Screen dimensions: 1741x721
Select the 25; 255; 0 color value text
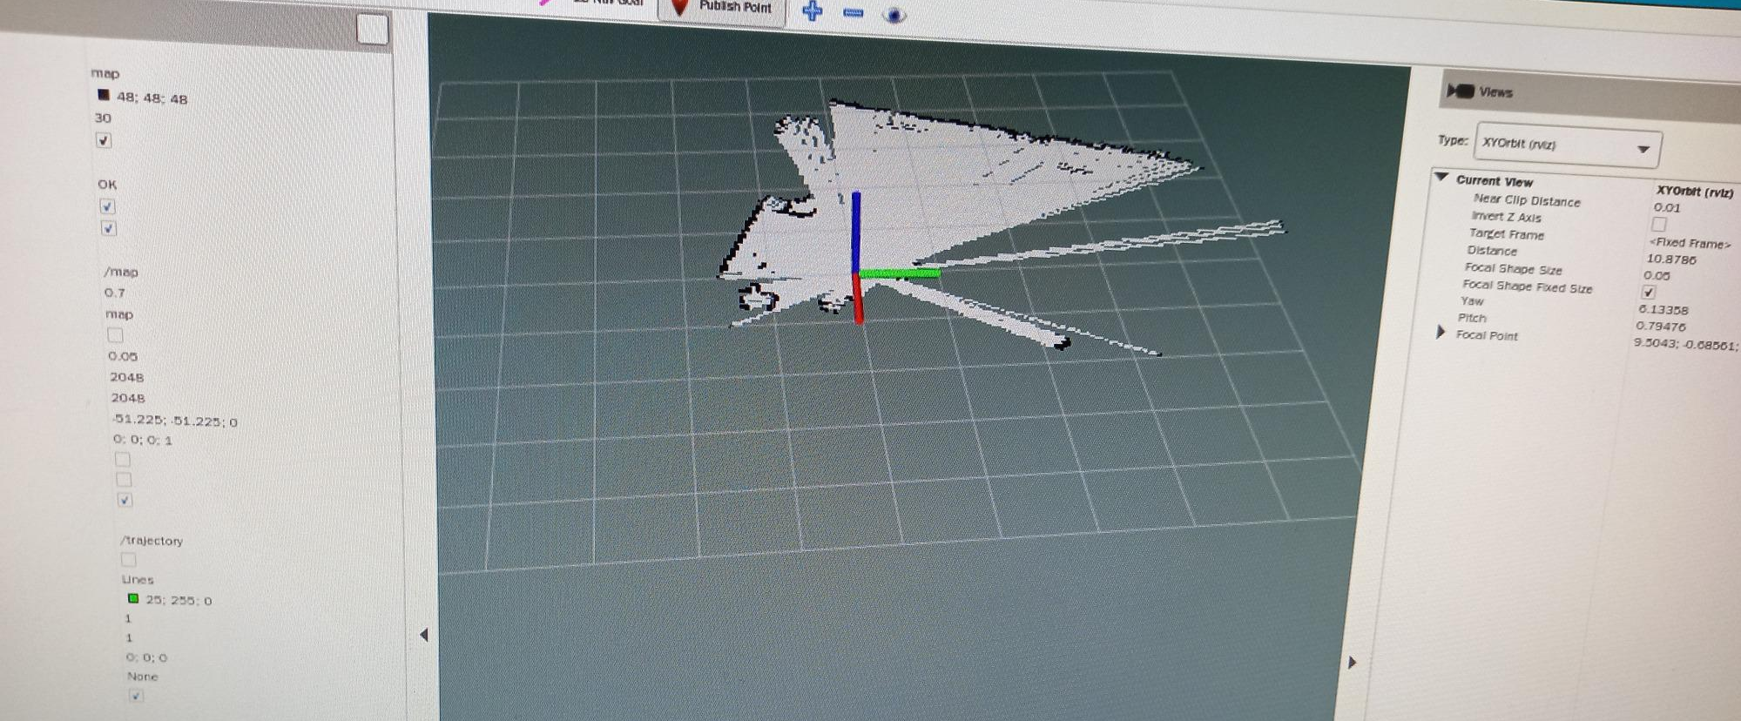[179, 601]
